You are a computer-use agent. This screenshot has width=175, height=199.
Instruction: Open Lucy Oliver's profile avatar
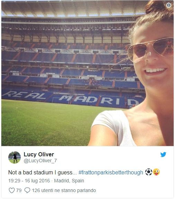(15, 157)
